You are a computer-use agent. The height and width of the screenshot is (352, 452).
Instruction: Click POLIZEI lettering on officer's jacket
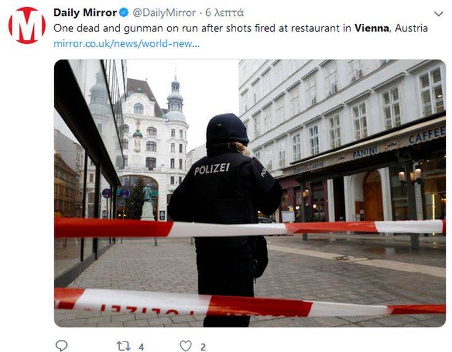(212, 169)
